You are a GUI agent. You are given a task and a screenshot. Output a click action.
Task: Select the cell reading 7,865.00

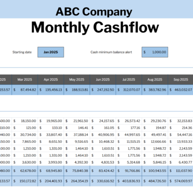click(x=25, y=142)
